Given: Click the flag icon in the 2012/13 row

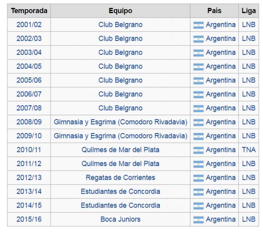Looking at the screenshot, I should [198, 178].
